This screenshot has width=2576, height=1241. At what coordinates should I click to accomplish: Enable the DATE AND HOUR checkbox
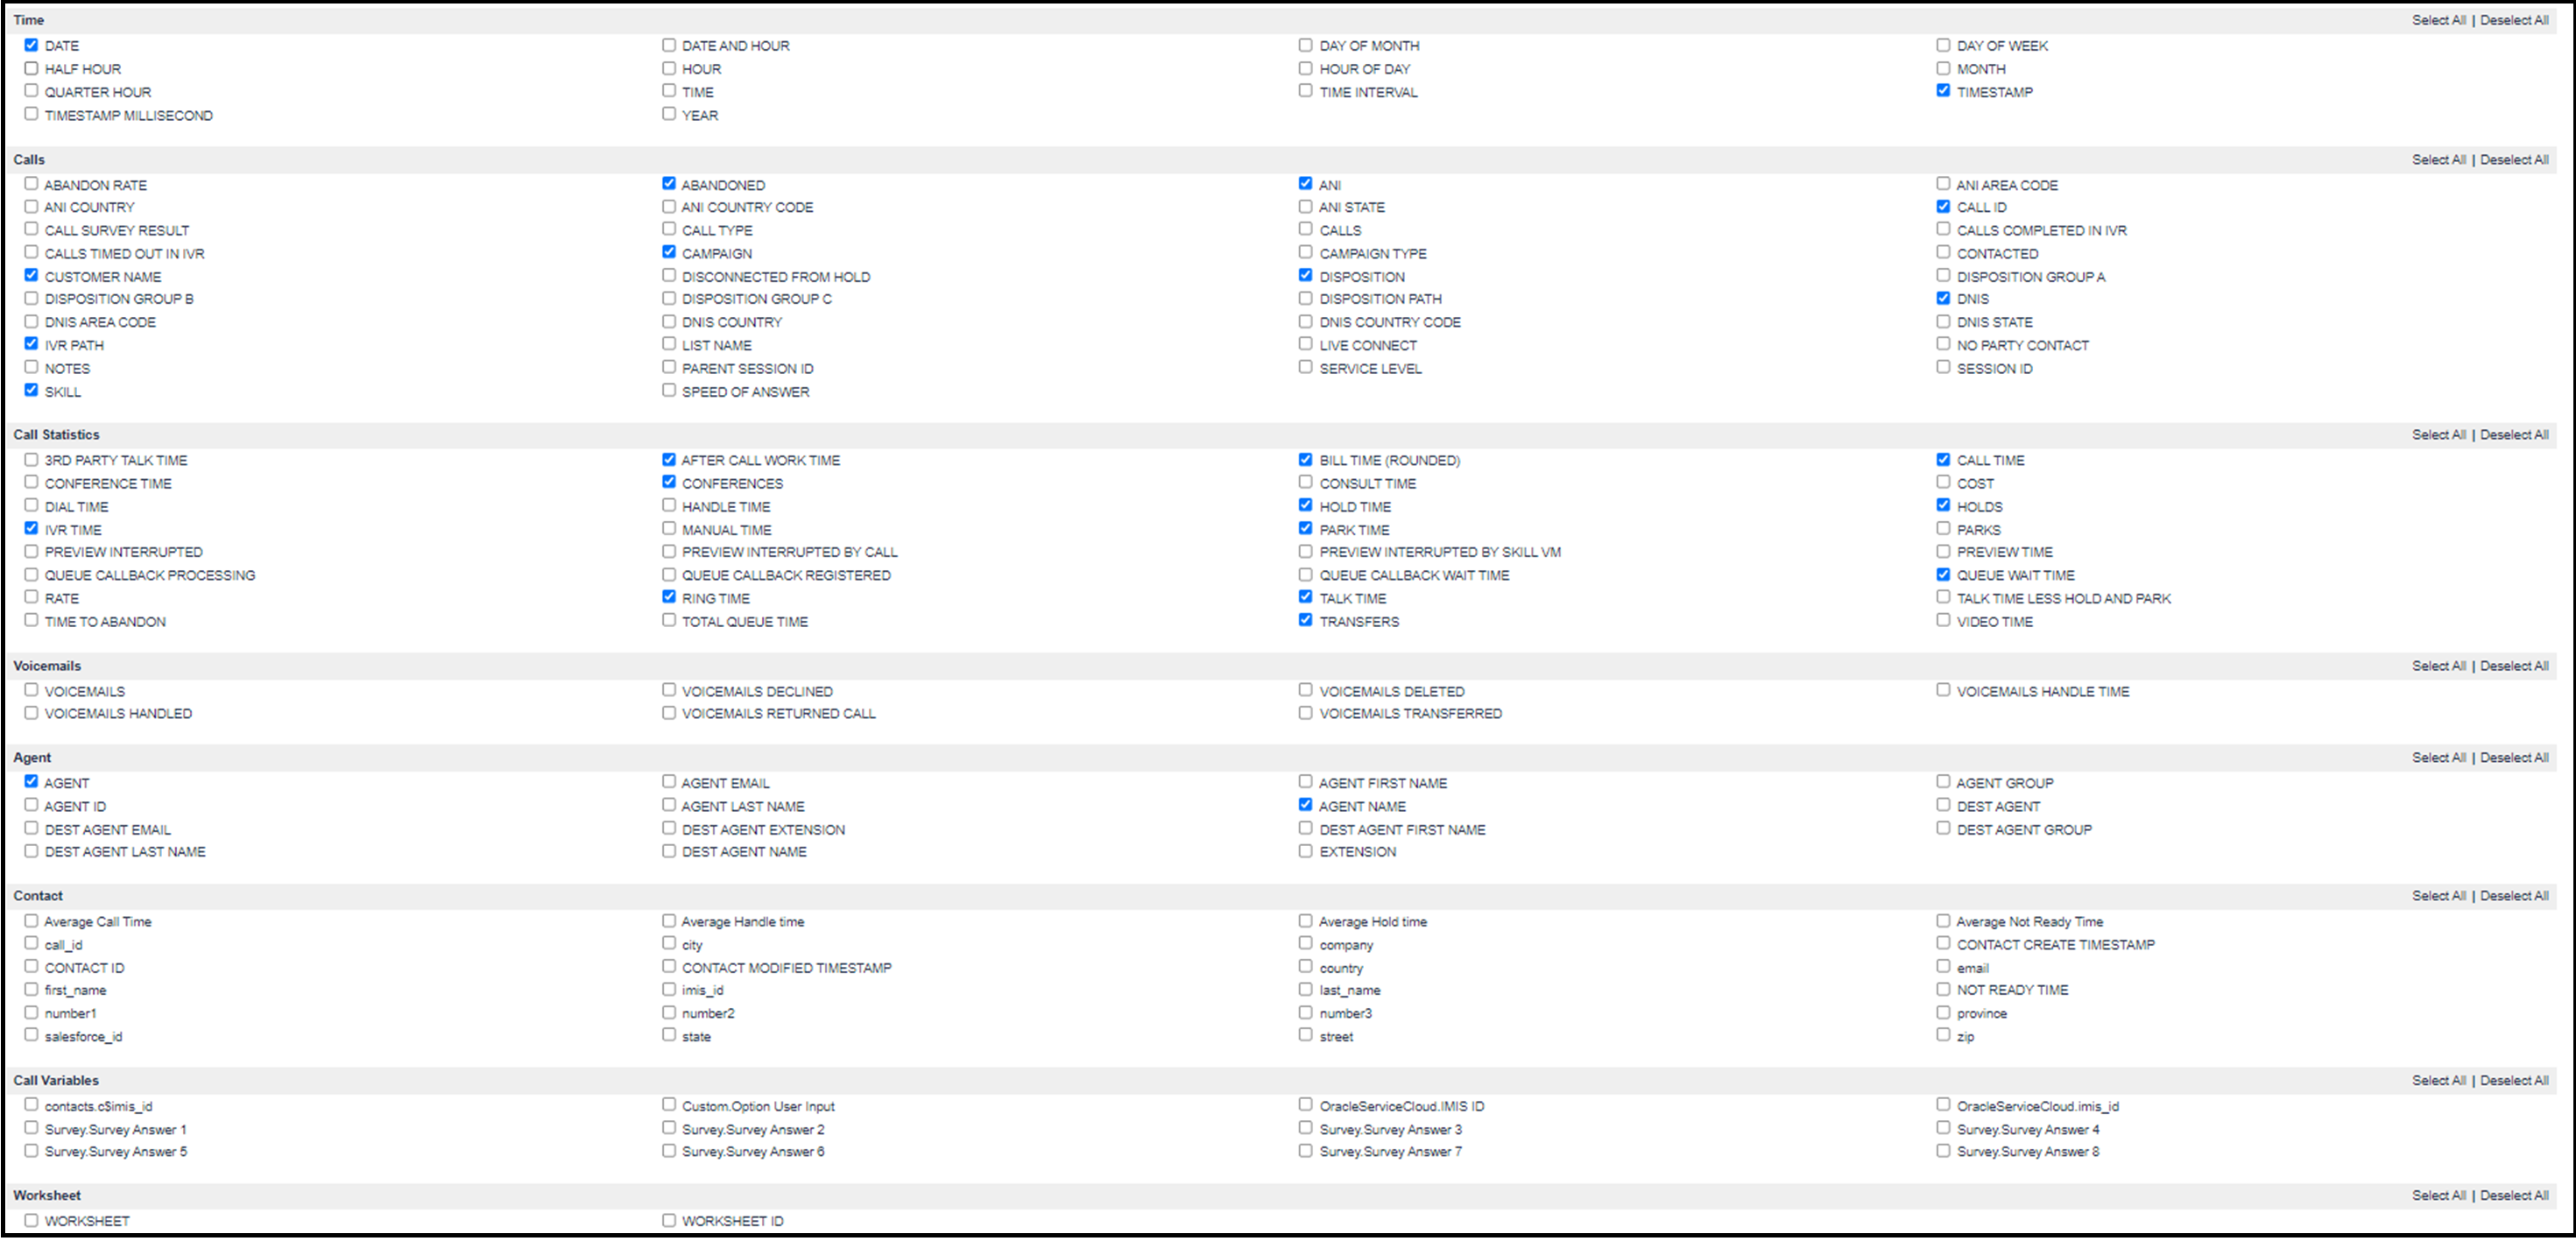(x=668, y=45)
